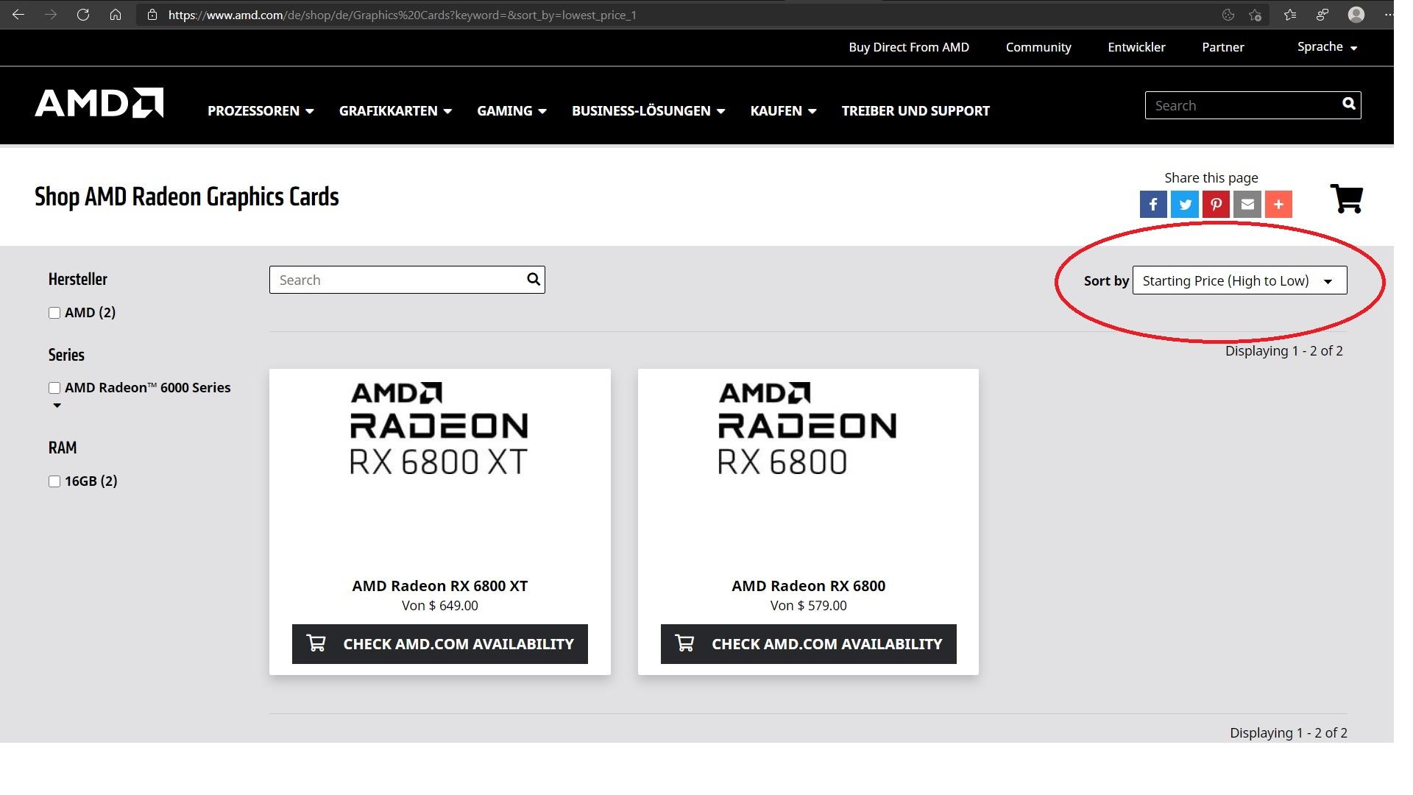Share page on Pinterest
Screen dimensions: 1413x795
(1216, 204)
